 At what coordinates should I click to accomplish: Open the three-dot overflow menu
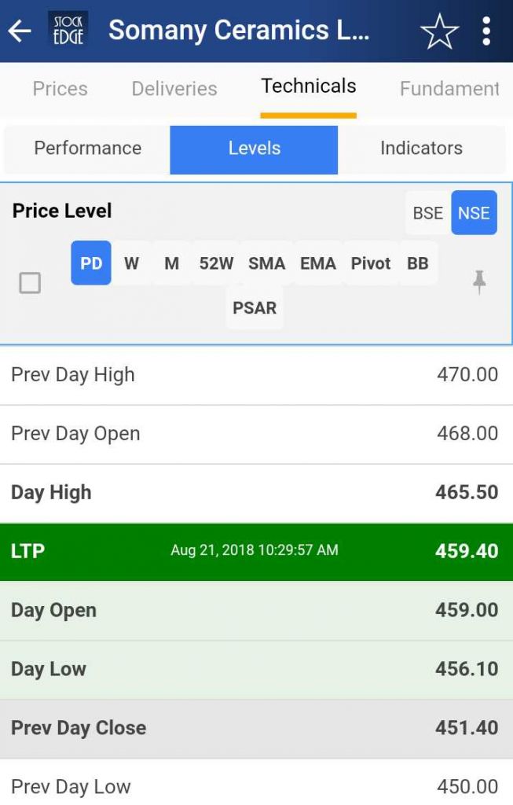tap(487, 31)
